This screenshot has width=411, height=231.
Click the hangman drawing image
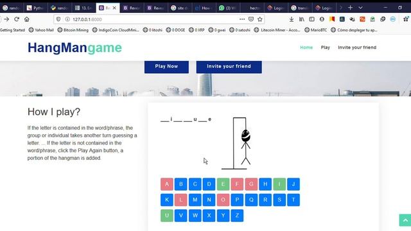tap(236, 143)
